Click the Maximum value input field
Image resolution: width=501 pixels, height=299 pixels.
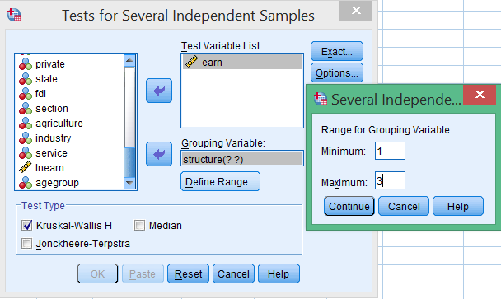click(x=390, y=180)
